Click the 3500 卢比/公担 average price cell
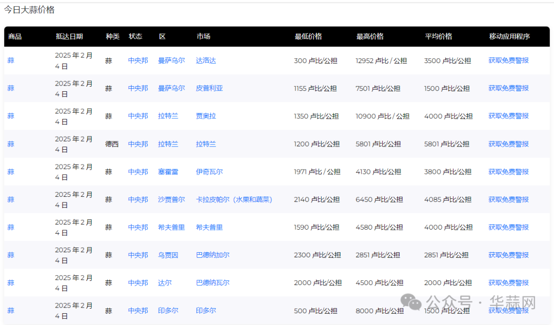This screenshot has height=325, width=554. click(447, 60)
